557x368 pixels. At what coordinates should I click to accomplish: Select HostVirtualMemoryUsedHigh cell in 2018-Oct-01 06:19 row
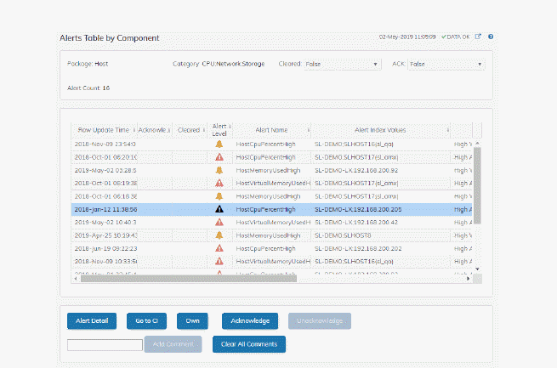coord(273,183)
